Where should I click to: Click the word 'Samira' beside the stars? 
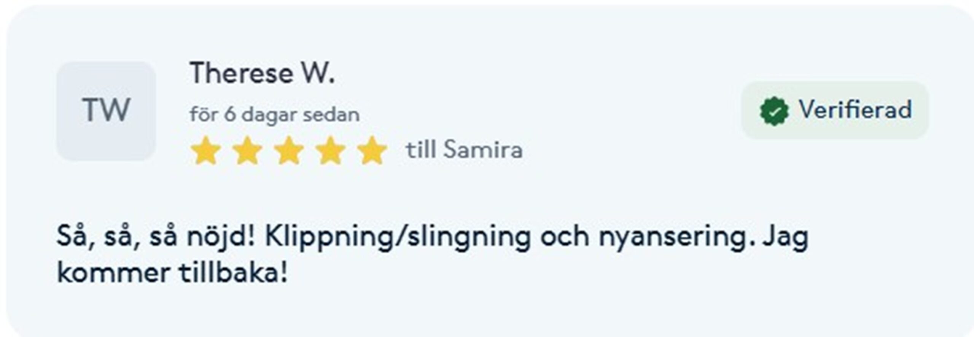point(483,150)
